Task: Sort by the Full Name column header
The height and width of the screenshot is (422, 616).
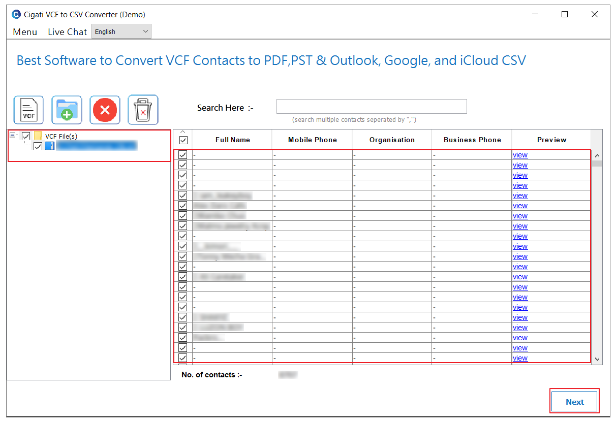Action: click(232, 140)
